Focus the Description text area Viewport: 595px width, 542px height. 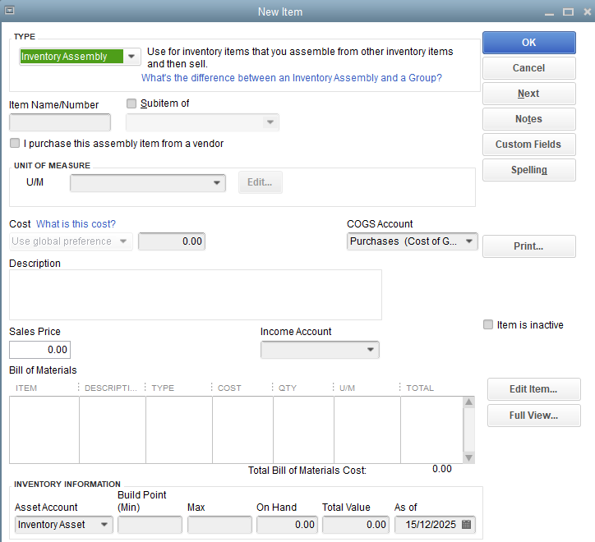pos(196,294)
